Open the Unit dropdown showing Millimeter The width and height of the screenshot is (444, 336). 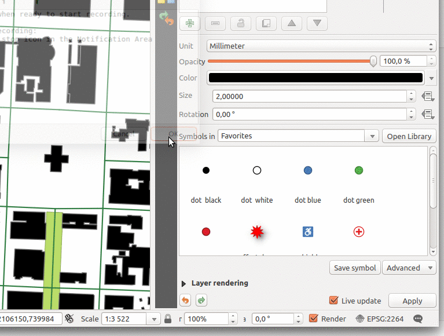point(321,46)
